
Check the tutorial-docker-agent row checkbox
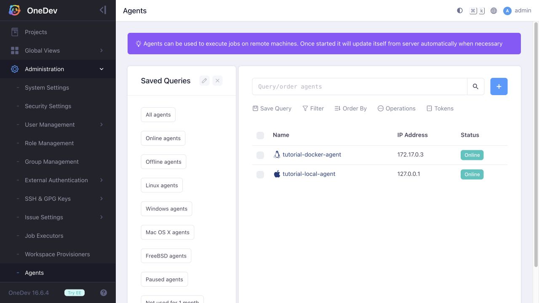(260, 155)
